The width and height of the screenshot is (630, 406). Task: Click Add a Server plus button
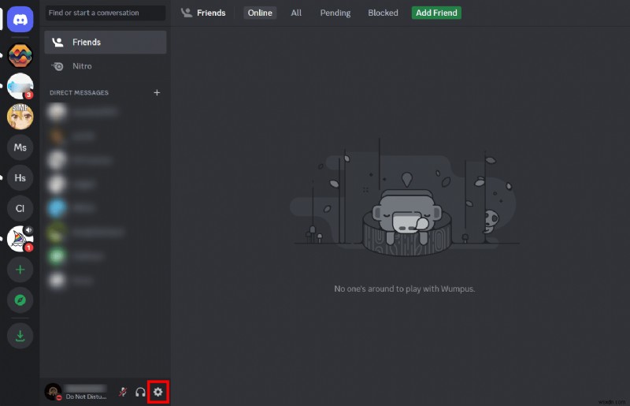click(20, 270)
